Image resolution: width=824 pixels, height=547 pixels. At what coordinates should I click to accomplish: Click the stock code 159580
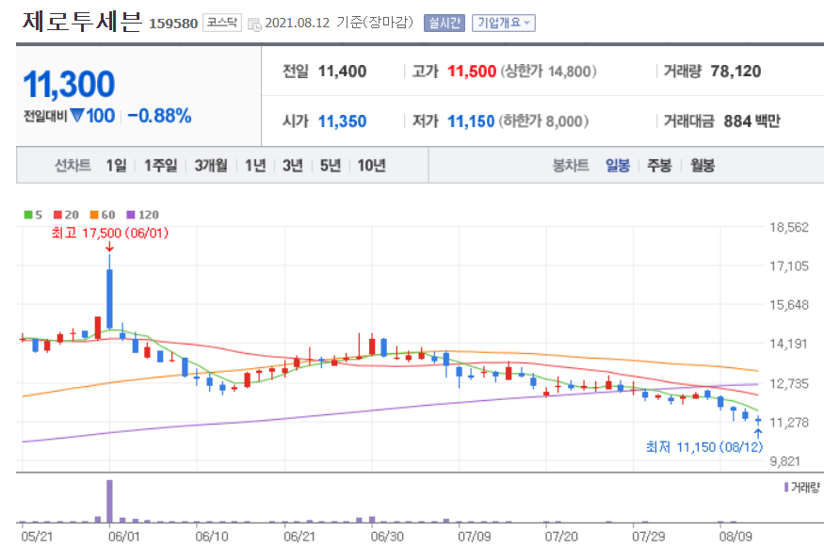[173, 24]
